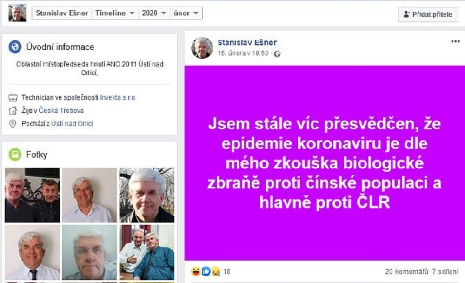
Task: Open the Česká Třebová location link
Action: pos(61,110)
